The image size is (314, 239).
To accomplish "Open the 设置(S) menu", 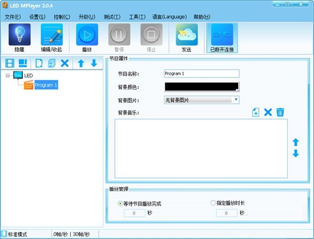I will pyautogui.click(x=37, y=17).
